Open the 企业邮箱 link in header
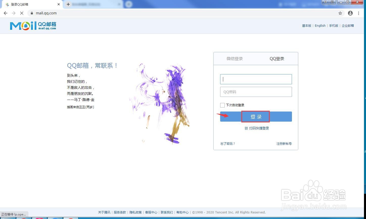 click(348, 25)
